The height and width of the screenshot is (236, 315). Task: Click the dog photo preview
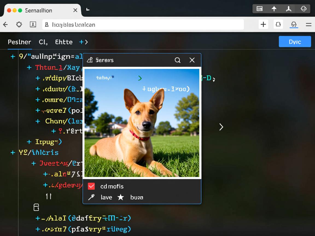(x=142, y=123)
